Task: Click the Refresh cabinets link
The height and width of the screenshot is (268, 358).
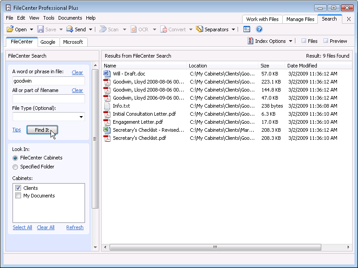Action: [75, 227]
